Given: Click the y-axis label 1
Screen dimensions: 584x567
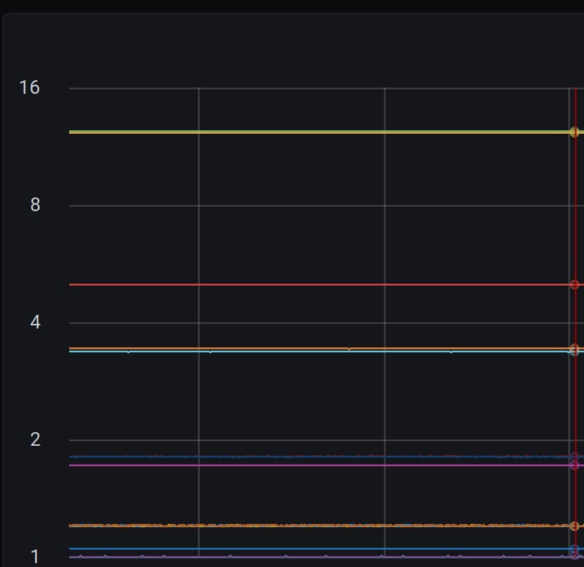Looking at the screenshot, I should coord(35,557).
